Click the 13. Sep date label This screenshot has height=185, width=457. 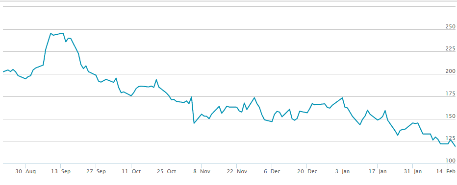[61, 172]
